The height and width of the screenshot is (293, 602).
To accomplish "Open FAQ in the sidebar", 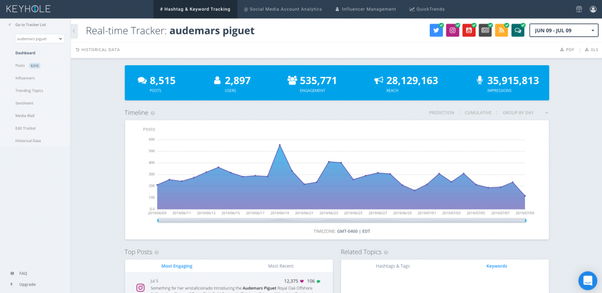I will (23, 274).
